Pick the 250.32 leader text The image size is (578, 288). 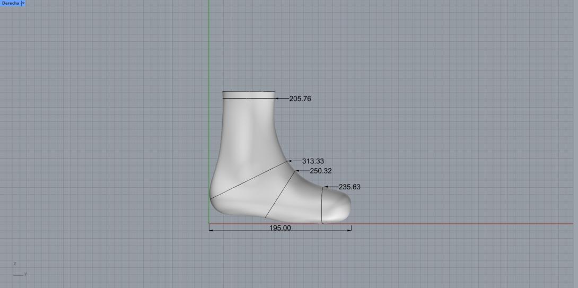coord(321,171)
